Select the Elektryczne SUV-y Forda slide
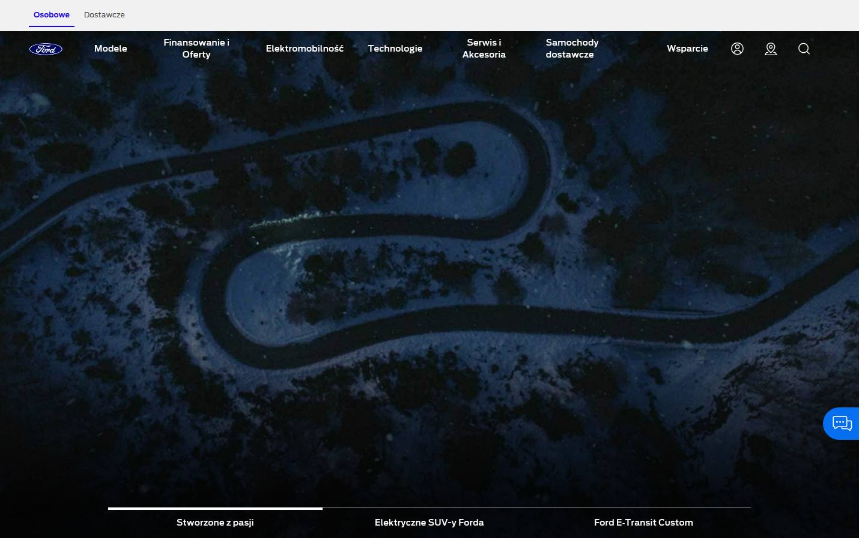The image size is (865, 540). click(x=429, y=522)
